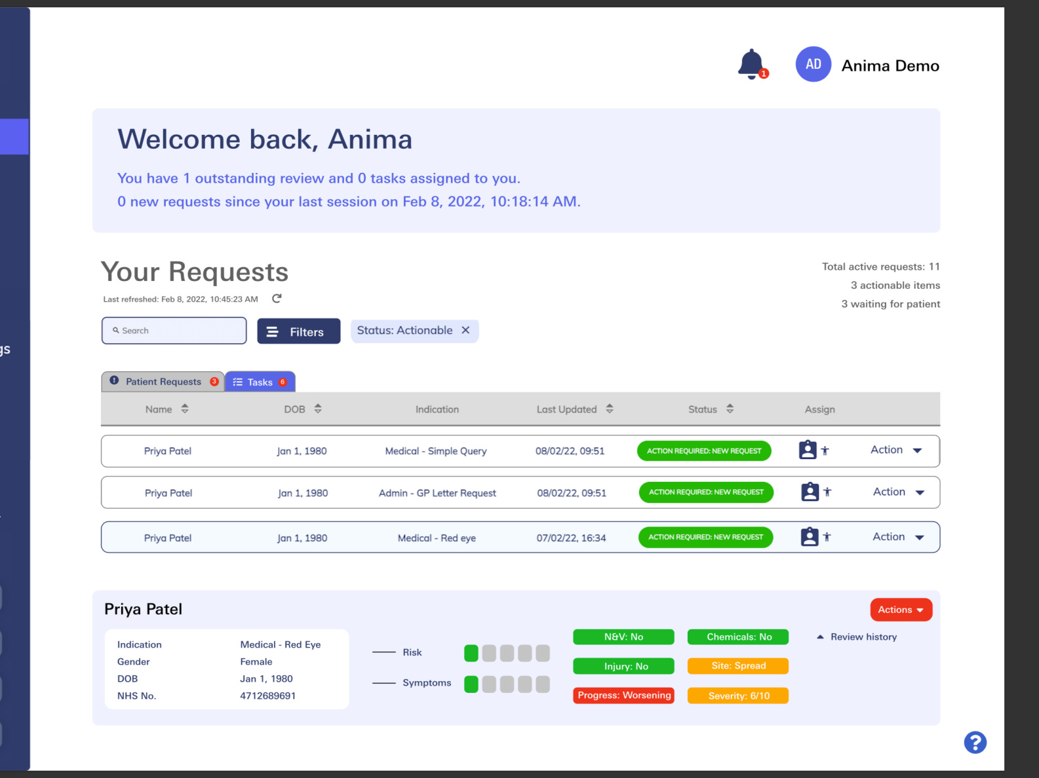This screenshot has width=1039, height=778.
Task: Remove the Status: Actionable filter chip
Action: point(465,331)
